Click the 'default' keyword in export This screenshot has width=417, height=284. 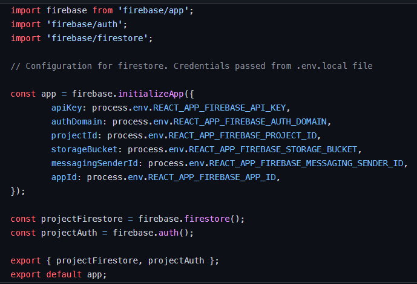pos(64,274)
